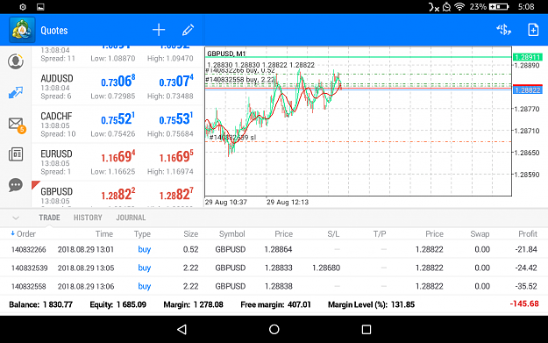
Task: Sort by the Type column header
Action: click(x=142, y=234)
